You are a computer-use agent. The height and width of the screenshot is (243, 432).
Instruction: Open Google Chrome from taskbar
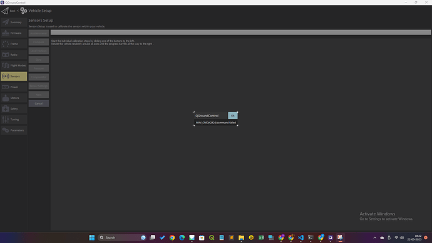coord(172,237)
